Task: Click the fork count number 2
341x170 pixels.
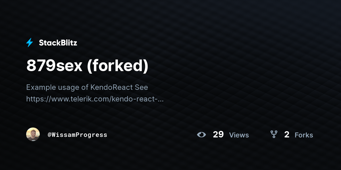Action: pos(287,135)
